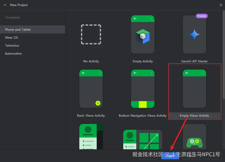Click the Cancel button
The height and width of the screenshot is (162, 225).
coord(191,156)
